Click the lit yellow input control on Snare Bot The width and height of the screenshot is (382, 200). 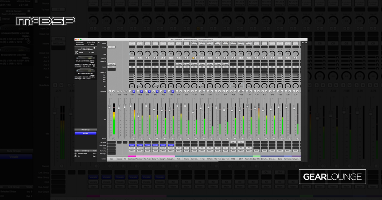pos(193,58)
